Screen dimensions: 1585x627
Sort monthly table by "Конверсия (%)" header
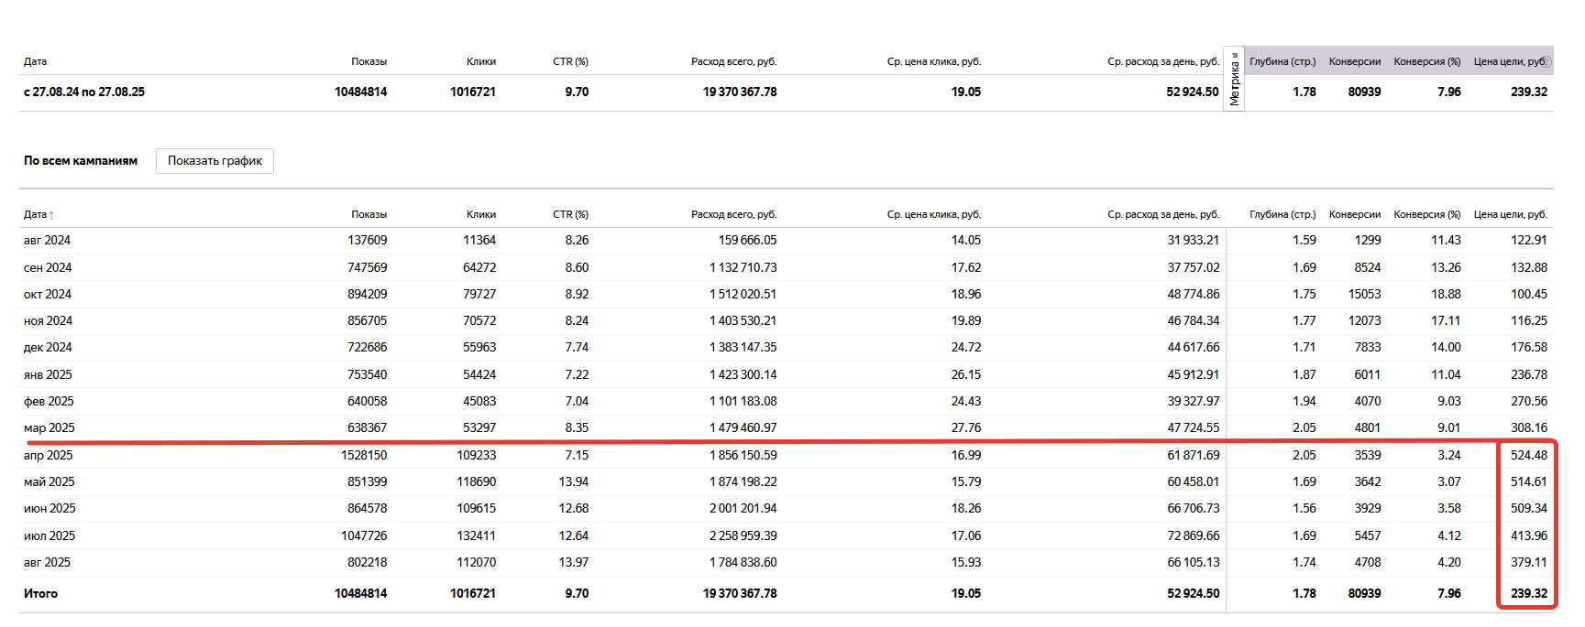[x=1426, y=214]
